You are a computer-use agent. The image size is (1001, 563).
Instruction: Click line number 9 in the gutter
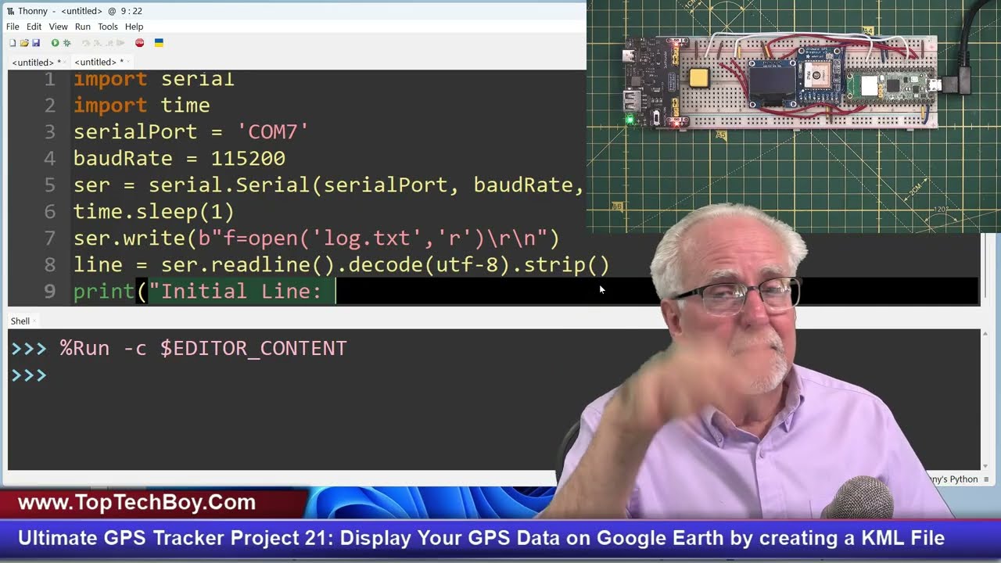point(49,291)
